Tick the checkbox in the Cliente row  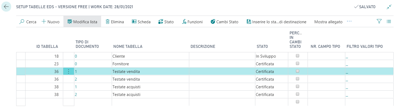298,56
